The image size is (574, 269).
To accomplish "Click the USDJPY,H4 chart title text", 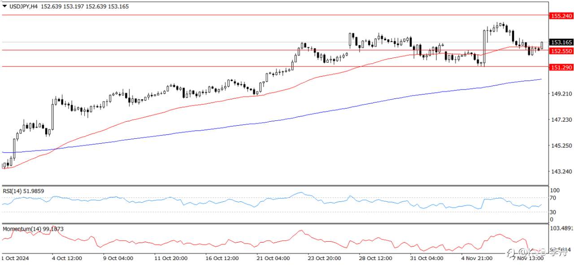I will coord(23,6).
